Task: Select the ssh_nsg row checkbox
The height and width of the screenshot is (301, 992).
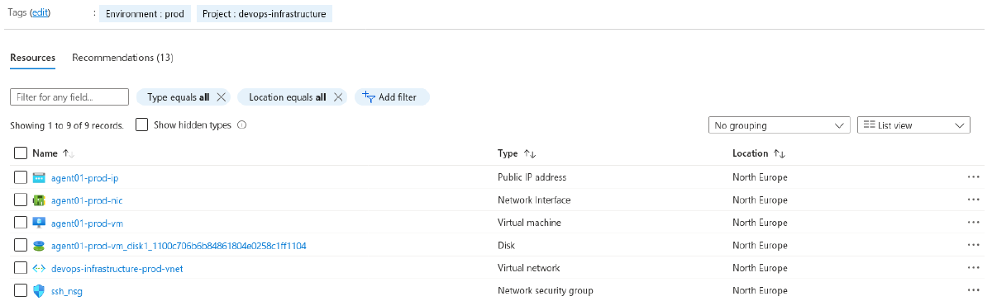Action: (x=21, y=290)
